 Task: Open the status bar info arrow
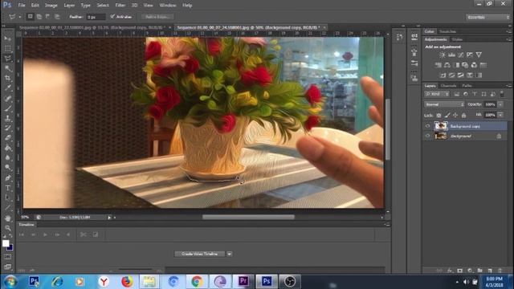(x=109, y=218)
